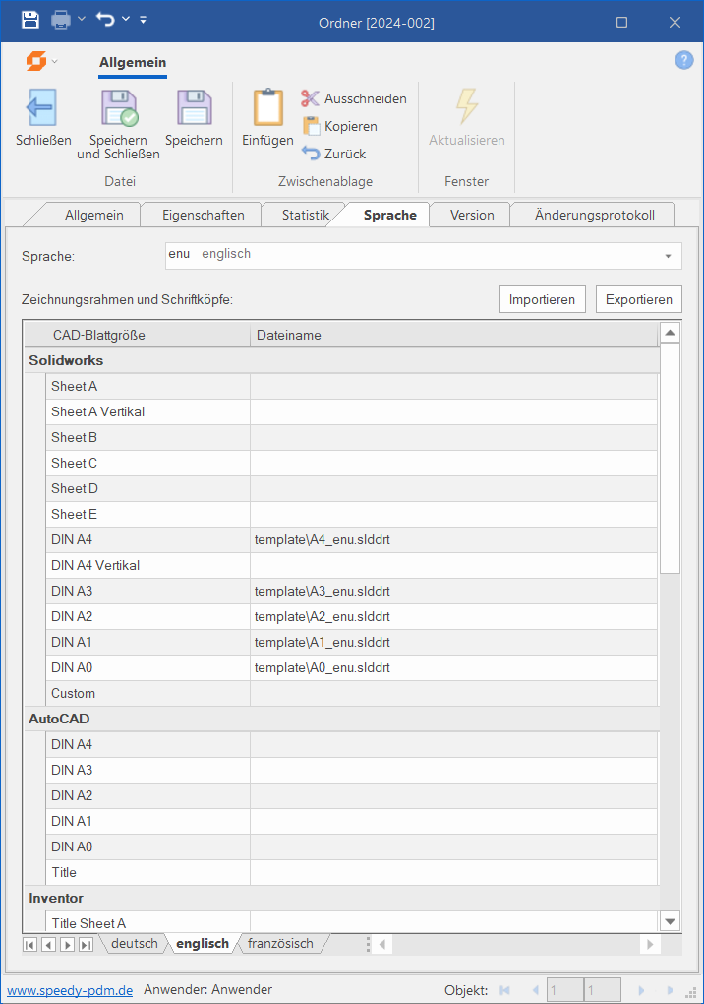The height and width of the screenshot is (1004, 704).
Task: Click the Speichern floppy disk icon
Action: (194, 107)
